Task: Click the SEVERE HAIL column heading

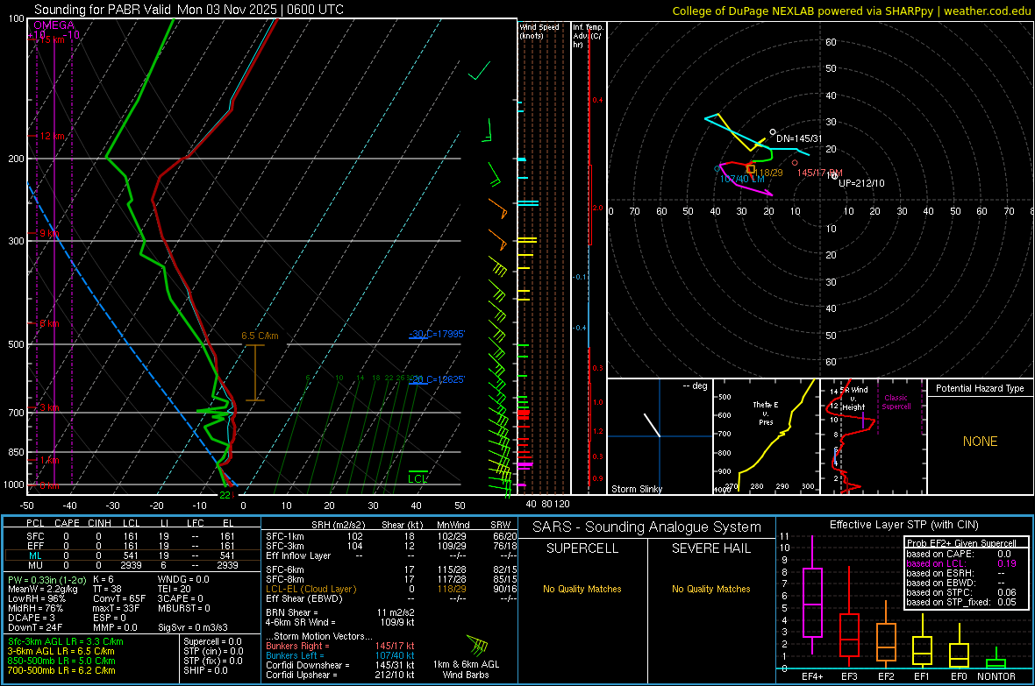Action: coord(710,548)
